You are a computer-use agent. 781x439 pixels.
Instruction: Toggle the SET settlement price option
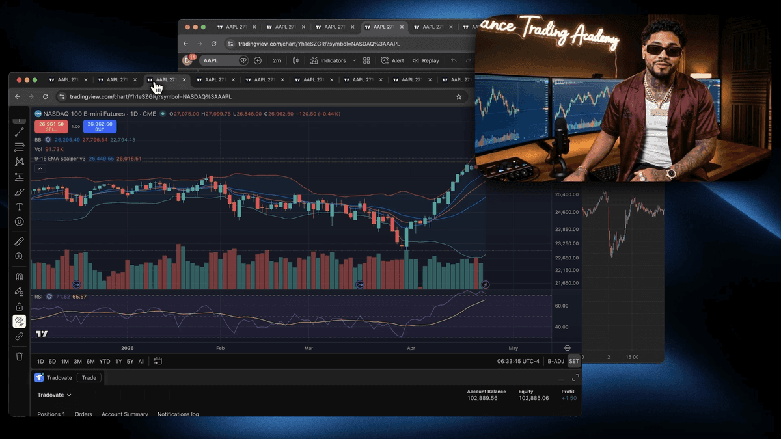click(573, 361)
